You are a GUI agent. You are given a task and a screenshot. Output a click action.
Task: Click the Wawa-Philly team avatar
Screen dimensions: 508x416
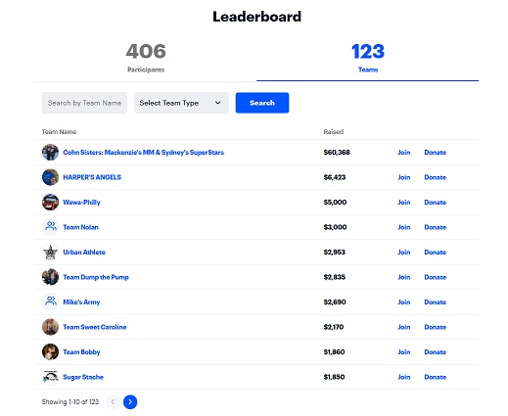pyautogui.click(x=50, y=203)
